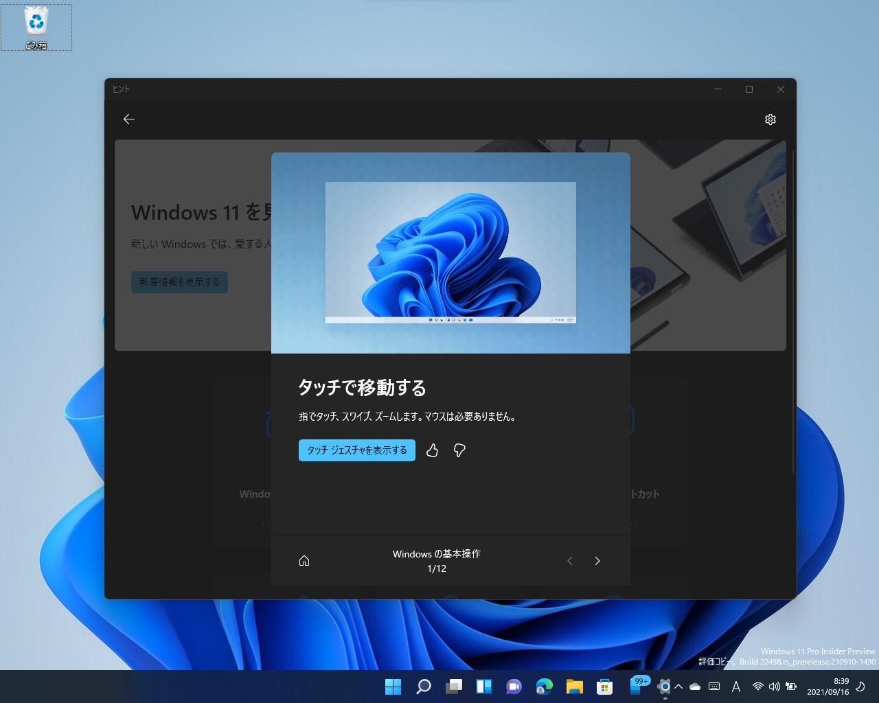This screenshot has height=703, width=879.
Task: Click the tip's video thumbnail
Action: (450, 252)
